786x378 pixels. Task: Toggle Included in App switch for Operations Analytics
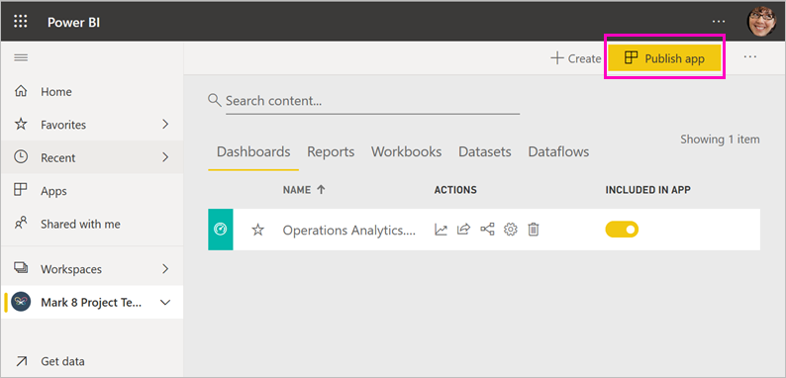point(622,230)
